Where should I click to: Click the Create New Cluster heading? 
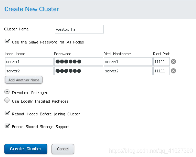32,9
